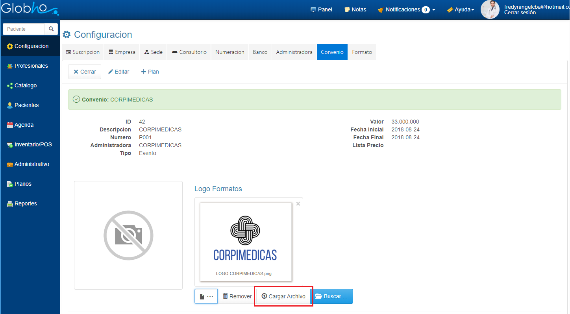The height and width of the screenshot is (314, 570).
Task: Click the Paciente search input field
Action: click(x=24, y=29)
